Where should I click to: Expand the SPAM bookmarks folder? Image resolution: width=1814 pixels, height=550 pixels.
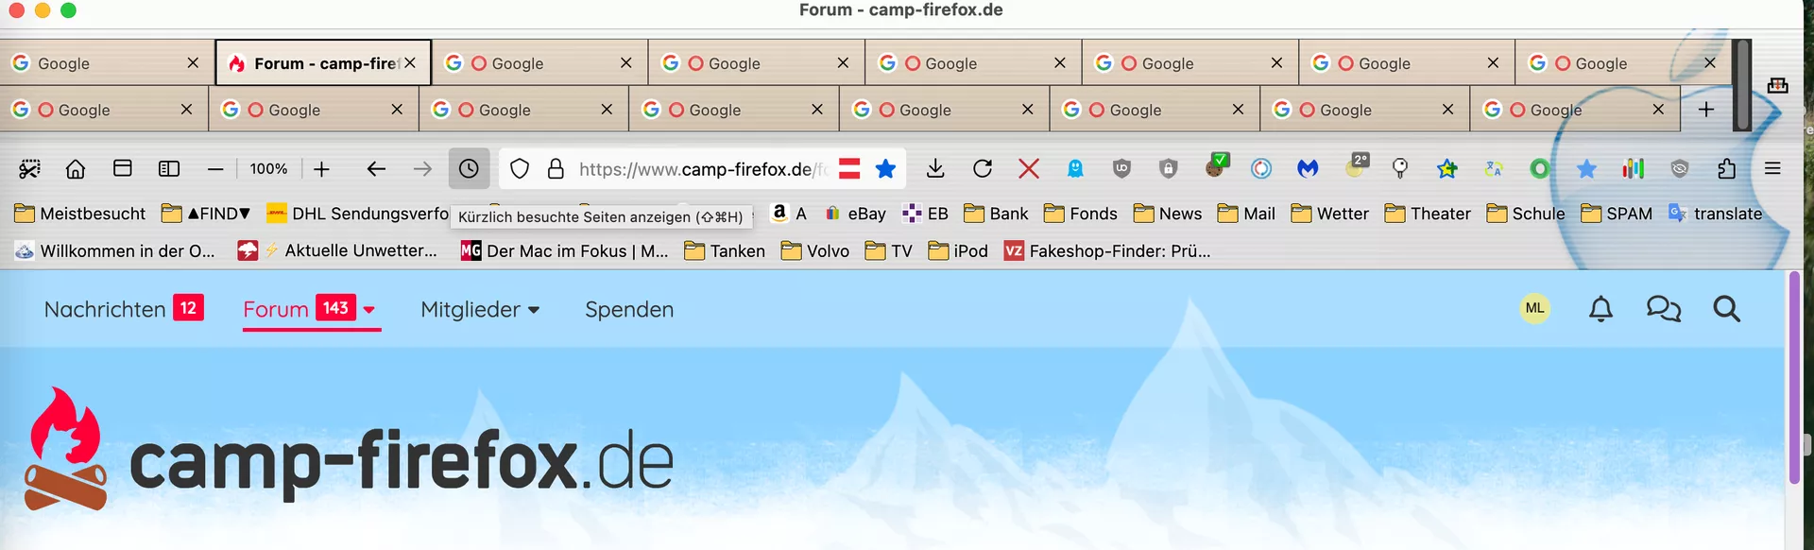click(1617, 214)
